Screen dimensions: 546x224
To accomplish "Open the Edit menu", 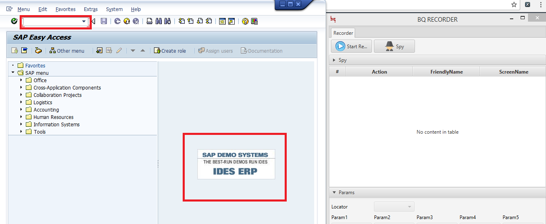I will pos(43,9).
